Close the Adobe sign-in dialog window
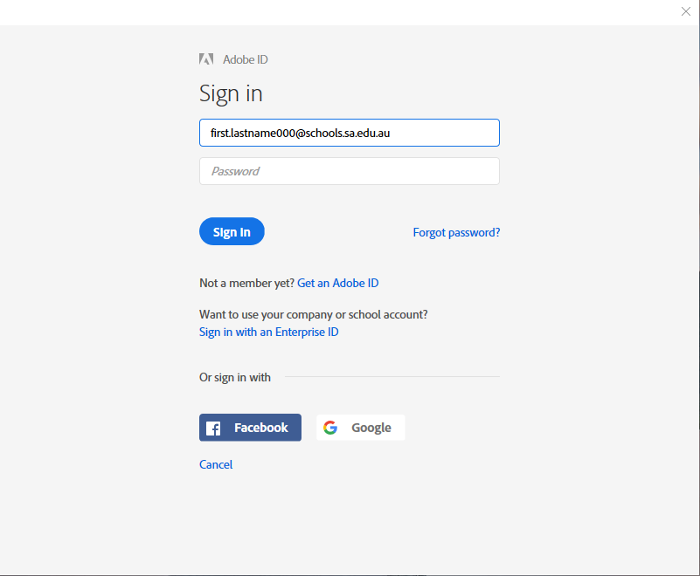This screenshot has height=576, width=700. tap(685, 11)
